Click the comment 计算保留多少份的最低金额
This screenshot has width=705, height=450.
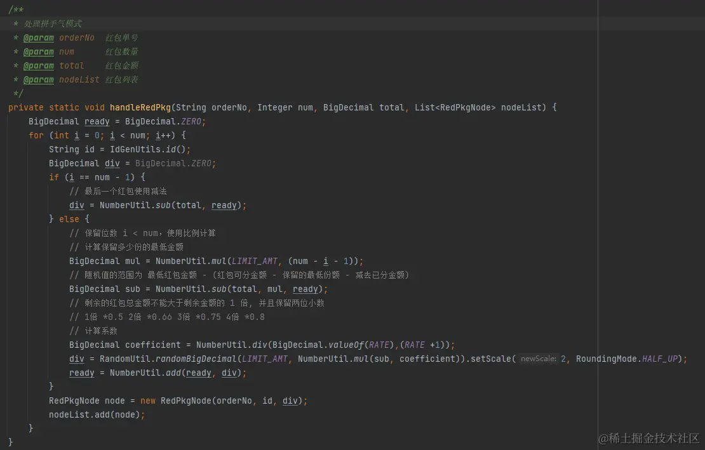tap(126, 247)
